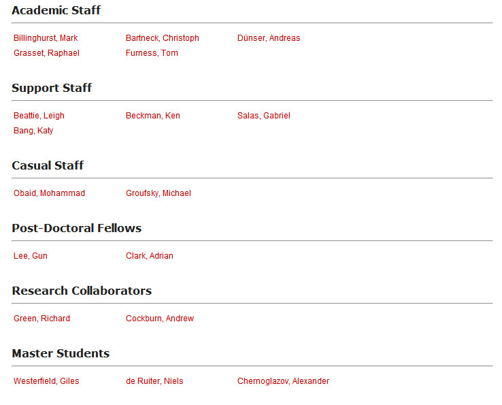
Task: Click the Bartneck, Christoph link
Action: click(162, 38)
